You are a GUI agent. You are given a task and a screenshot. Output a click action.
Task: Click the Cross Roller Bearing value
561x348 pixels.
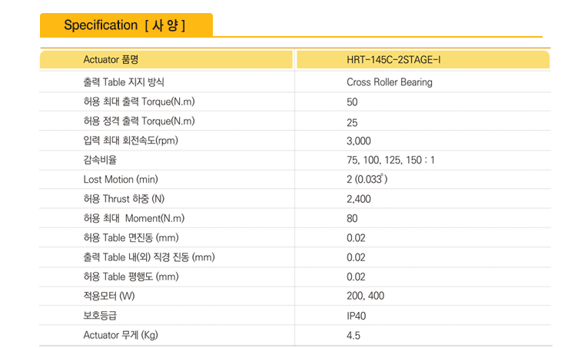click(389, 82)
